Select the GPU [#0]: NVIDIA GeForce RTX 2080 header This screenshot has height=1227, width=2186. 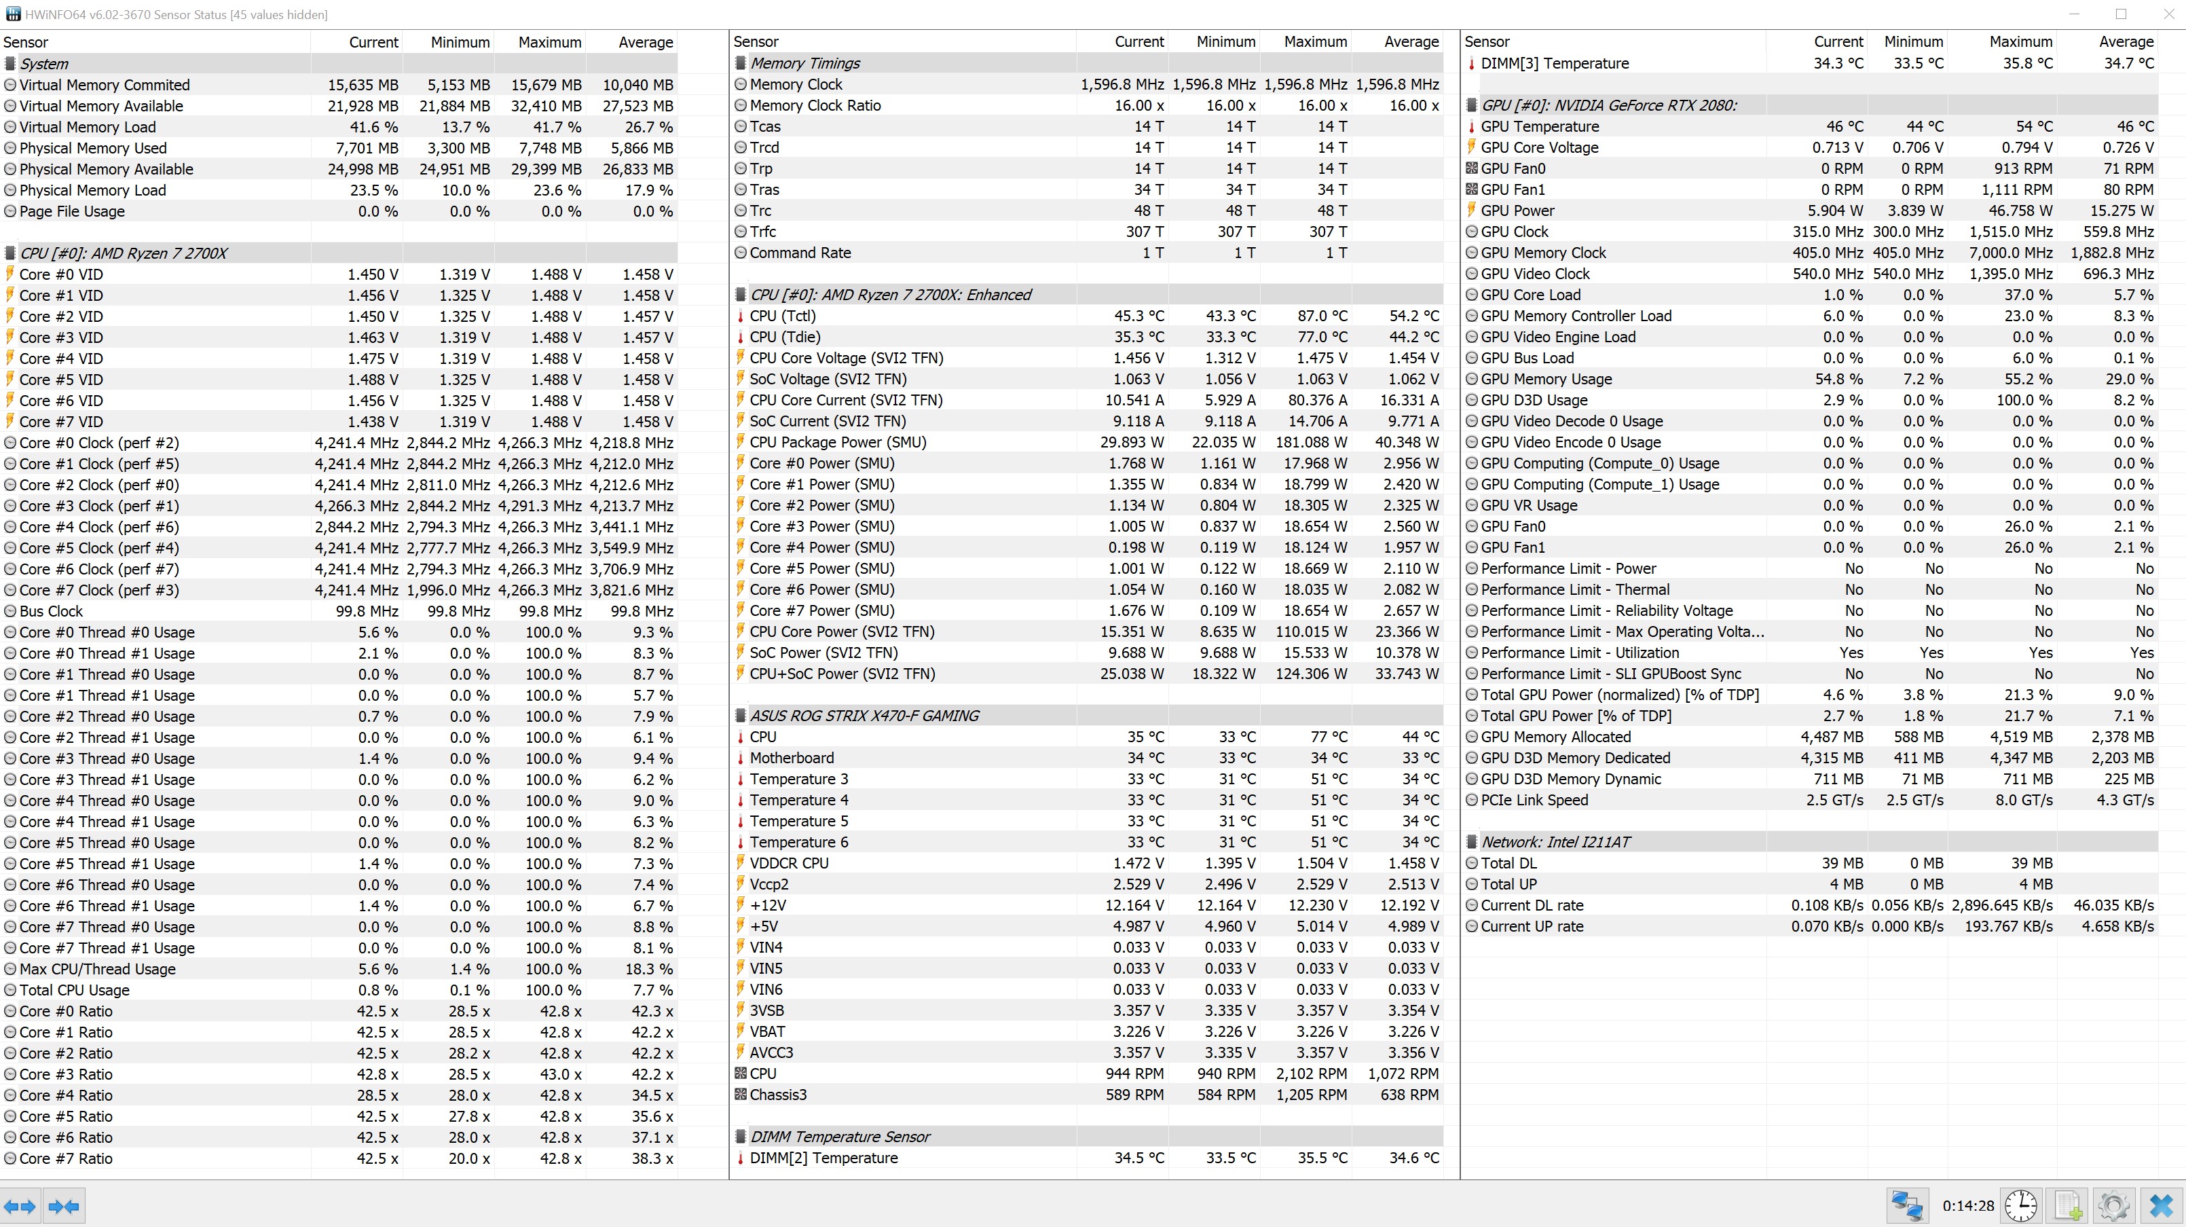(1608, 105)
